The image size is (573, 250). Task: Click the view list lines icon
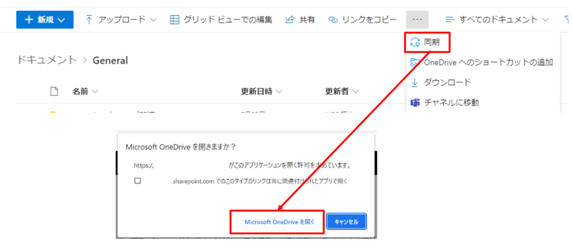pyautogui.click(x=450, y=20)
